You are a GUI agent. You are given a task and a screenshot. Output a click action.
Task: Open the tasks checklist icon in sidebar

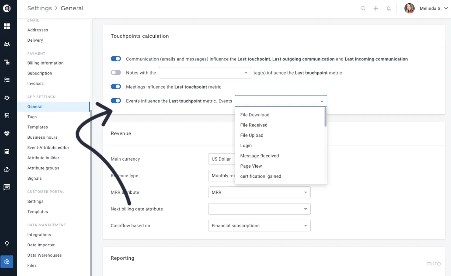(x=7, y=80)
